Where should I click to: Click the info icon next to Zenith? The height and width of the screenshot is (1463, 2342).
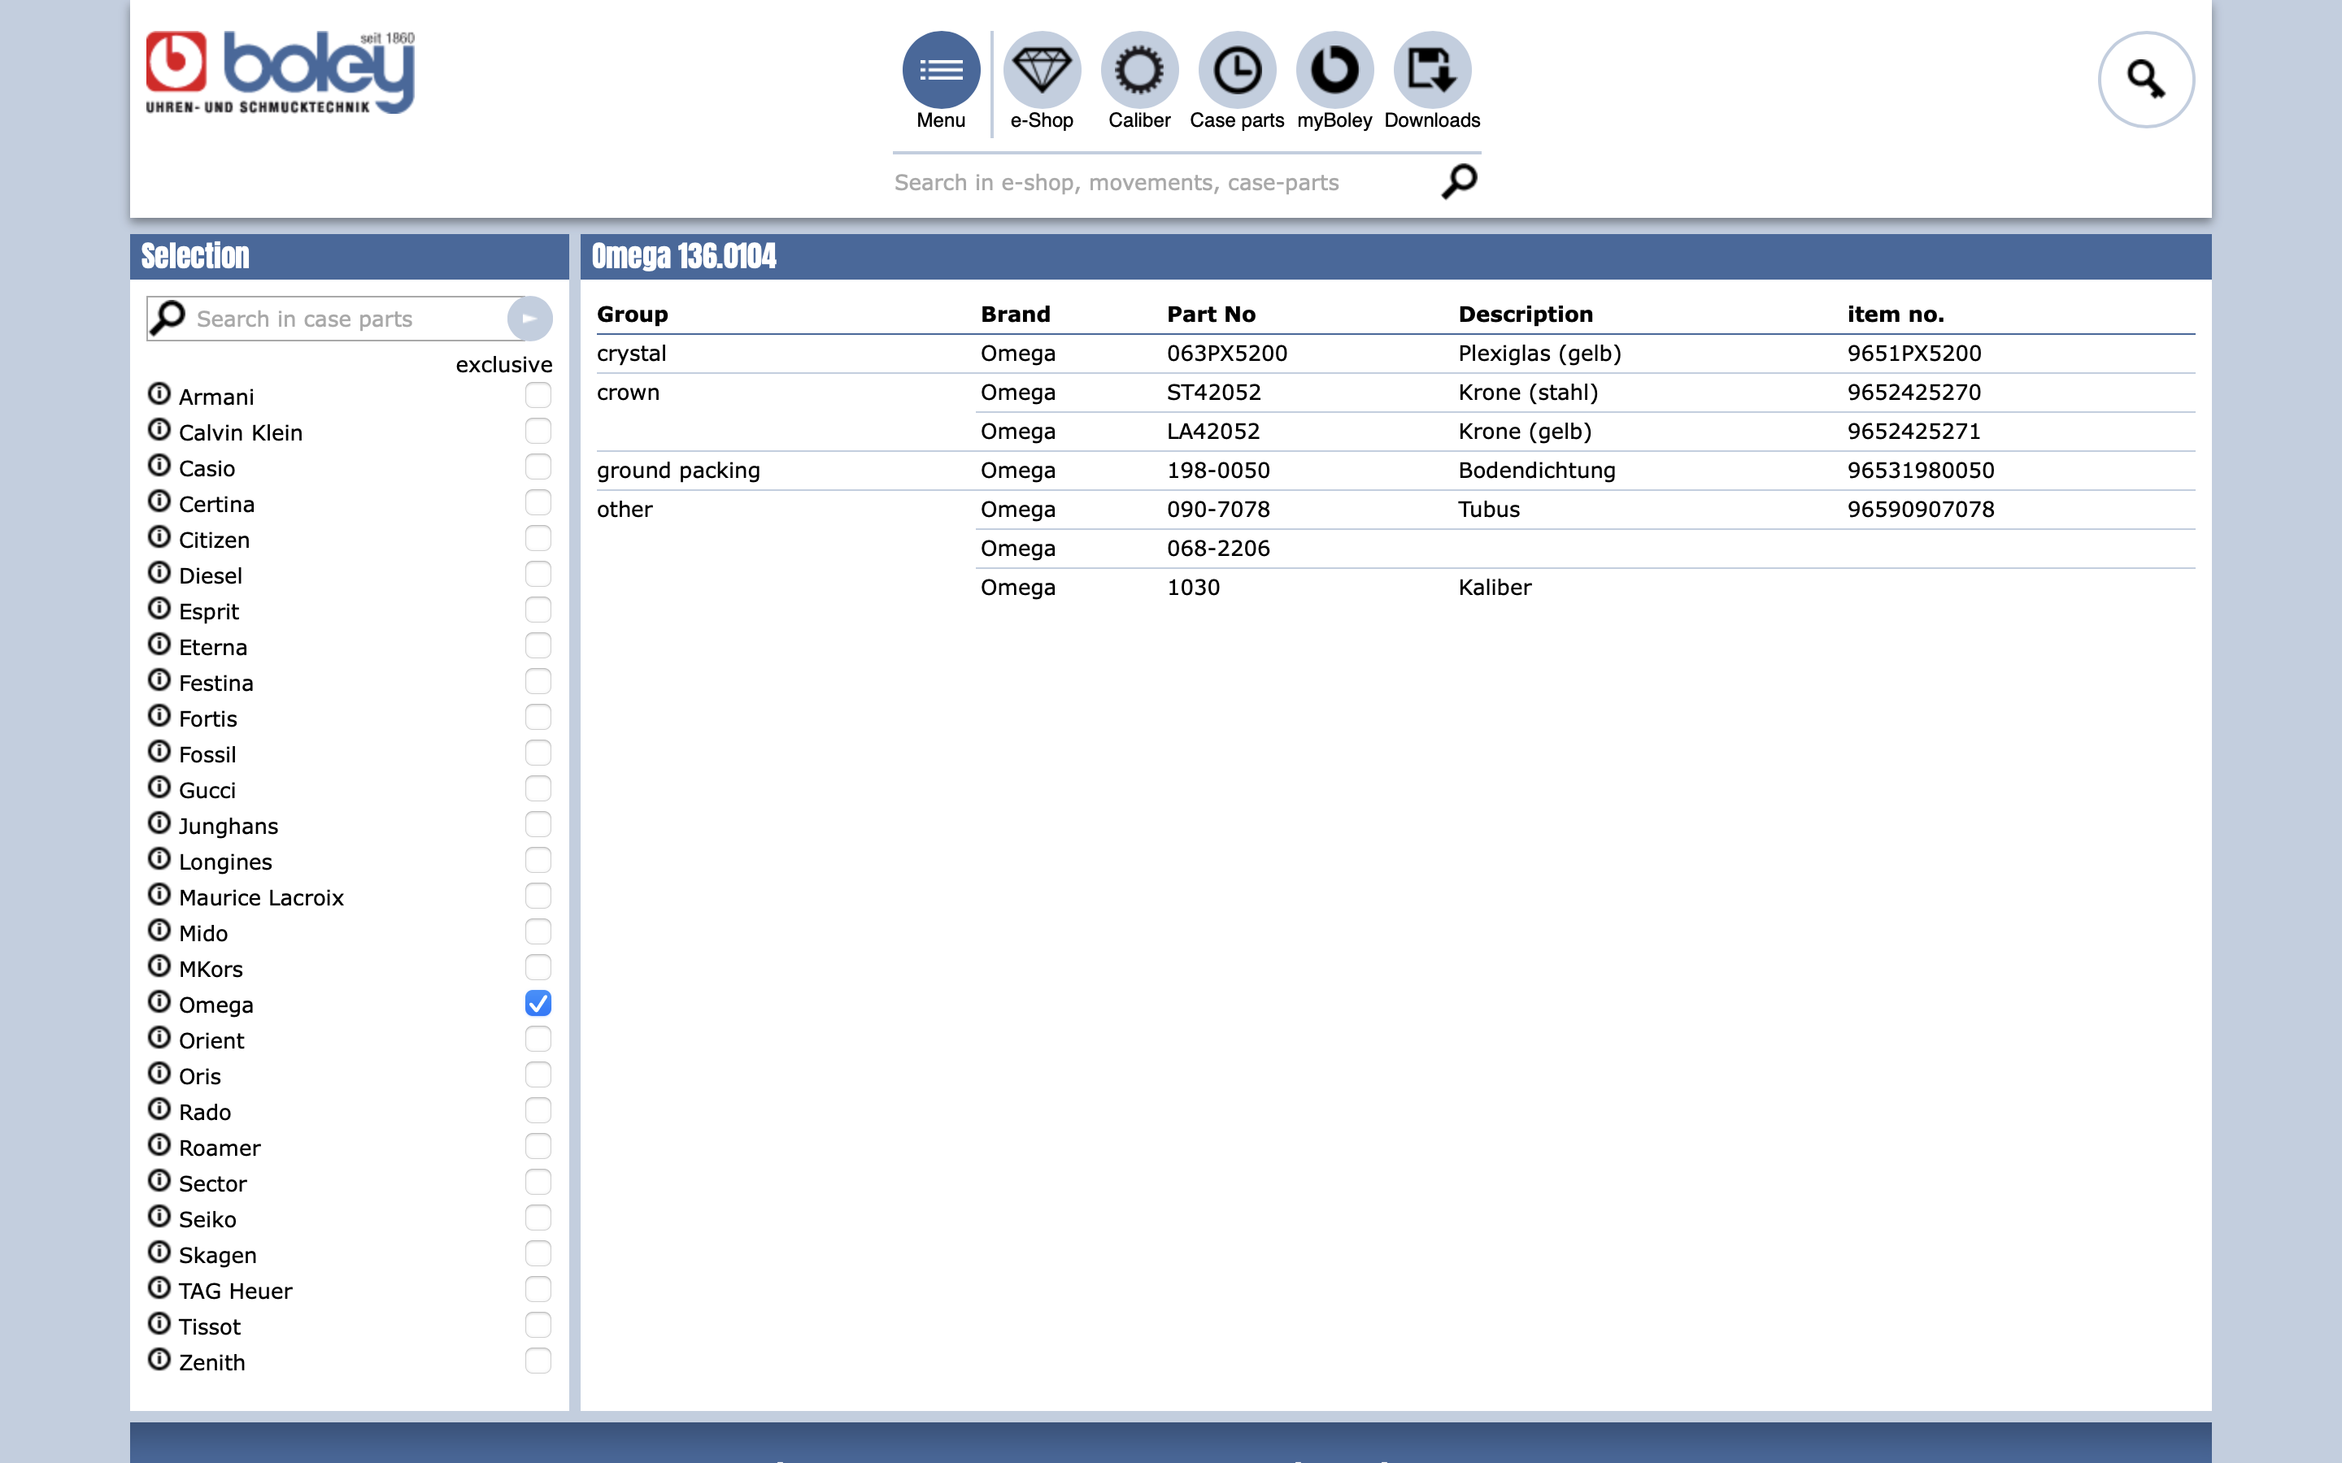tap(159, 1360)
